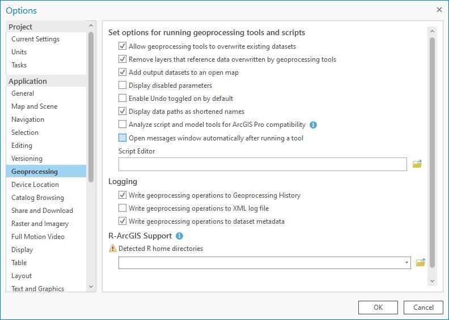Browse for the R home directory folder
The width and height of the screenshot is (449, 320).
click(x=420, y=262)
